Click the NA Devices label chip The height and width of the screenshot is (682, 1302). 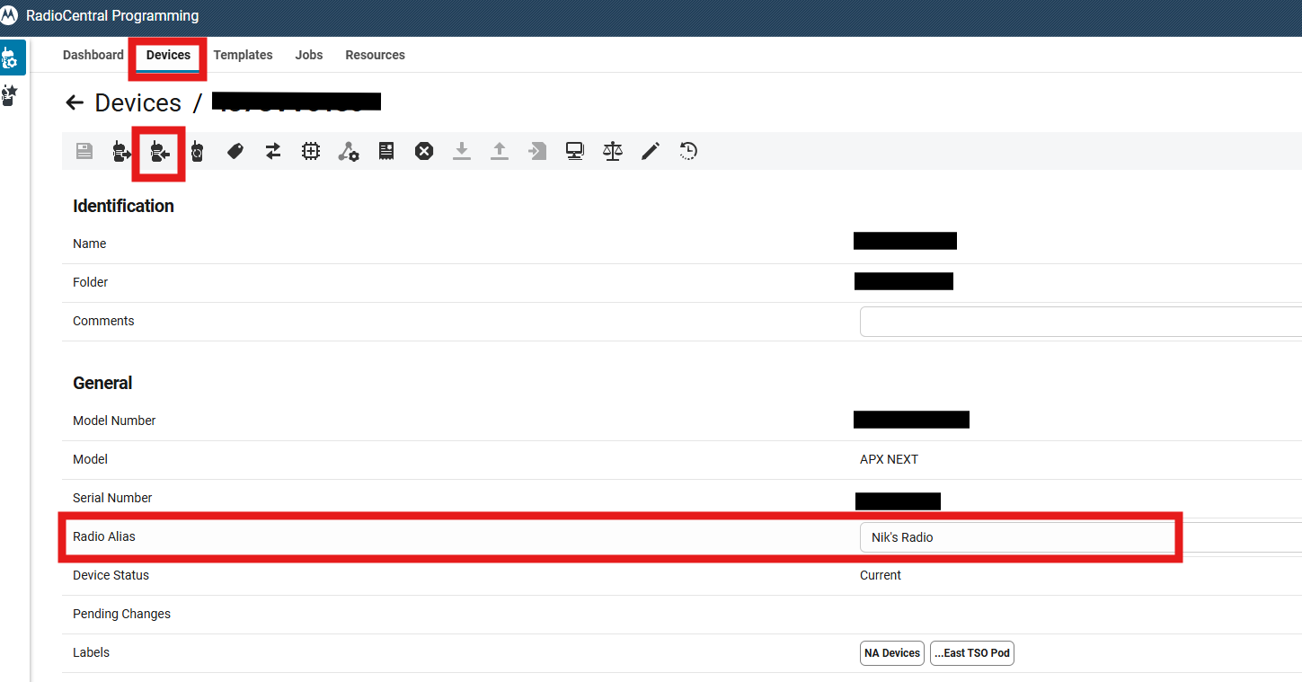[x=892, y=653]
